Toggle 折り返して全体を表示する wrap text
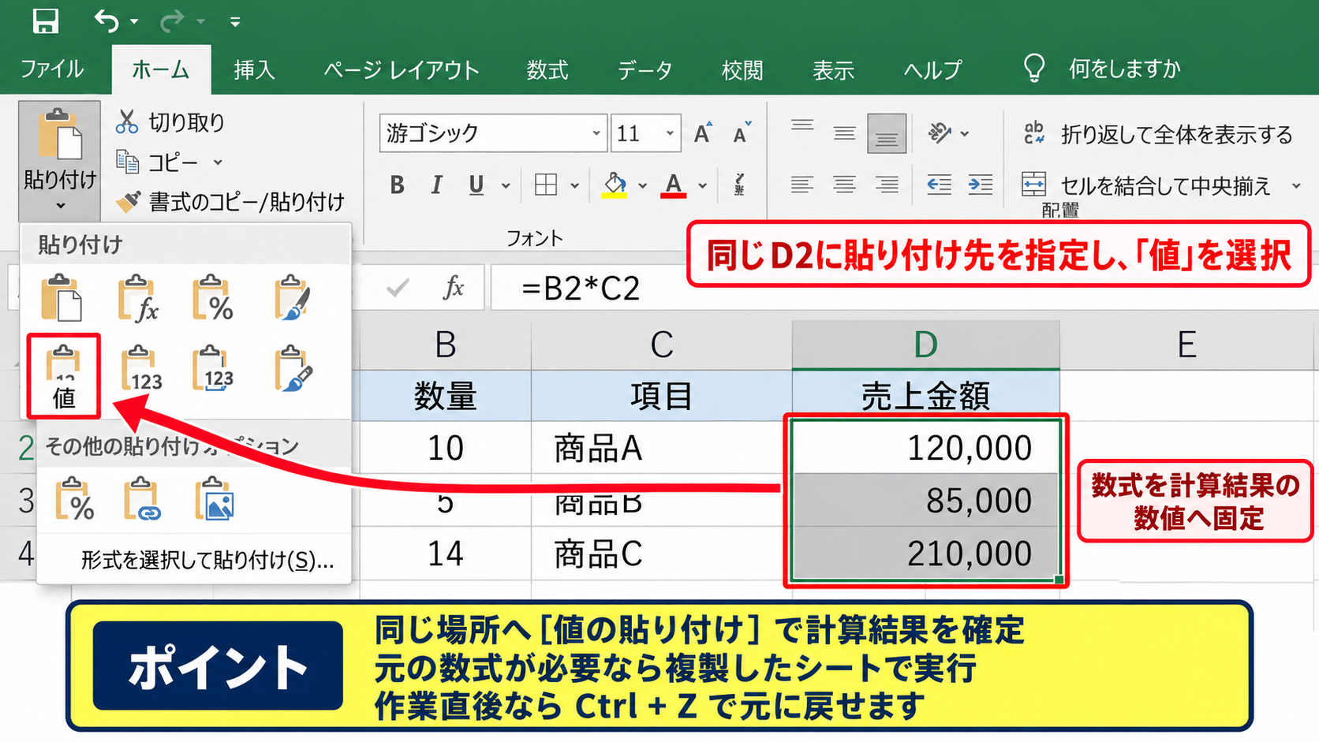Image resolution: width=1319 pixels, height=742 pixels. [1157, 134]
